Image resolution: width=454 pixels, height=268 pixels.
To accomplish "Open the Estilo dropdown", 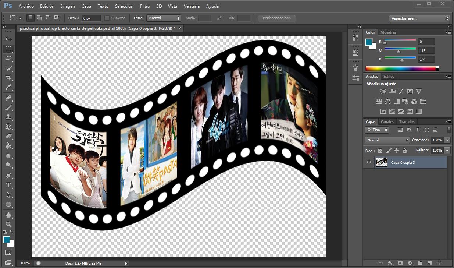I will pos(164,18).
